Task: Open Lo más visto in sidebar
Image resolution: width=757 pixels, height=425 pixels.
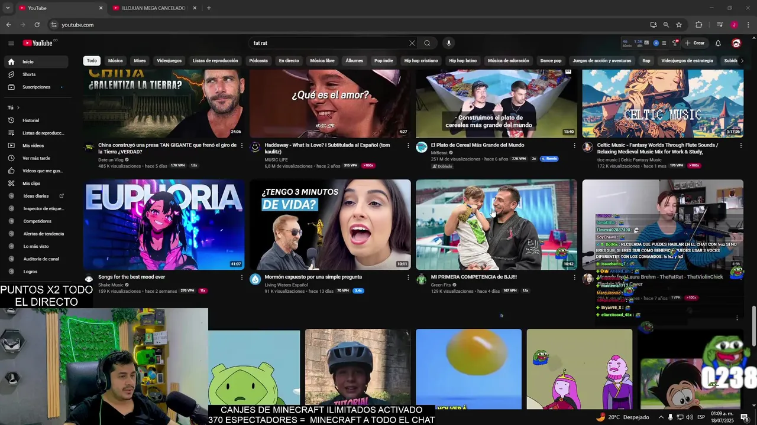Action: [x=37, y=246]
